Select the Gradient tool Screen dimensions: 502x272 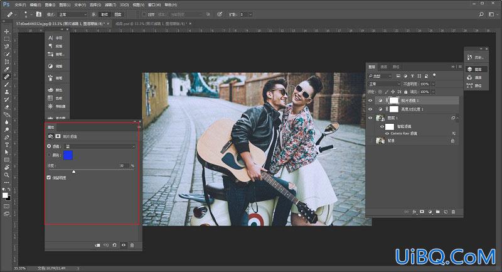[7, 115]
